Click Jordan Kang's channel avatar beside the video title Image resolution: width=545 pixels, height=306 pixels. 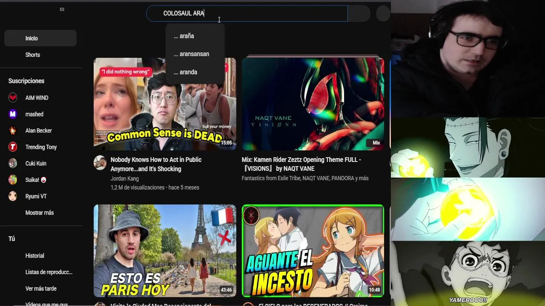click(100, 163)
